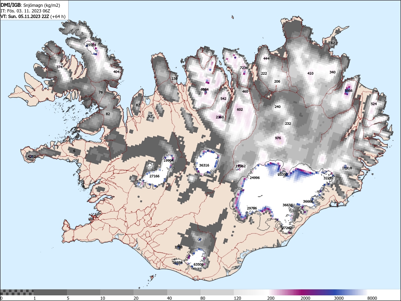Click the legend scale label 10
This screenshot has height=301, width=401.
click(x=103, y=298)
